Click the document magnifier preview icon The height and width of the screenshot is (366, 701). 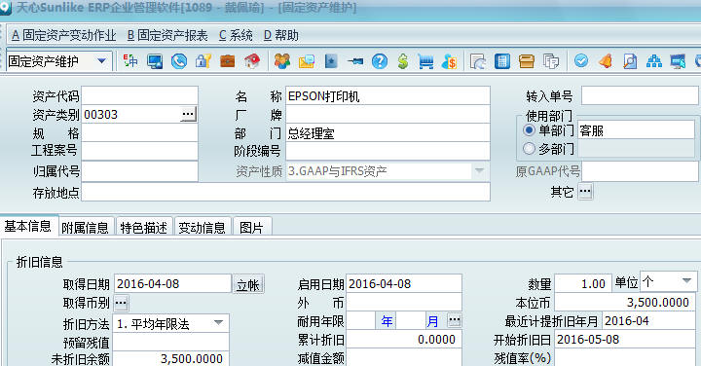click(x=630, y=61)
